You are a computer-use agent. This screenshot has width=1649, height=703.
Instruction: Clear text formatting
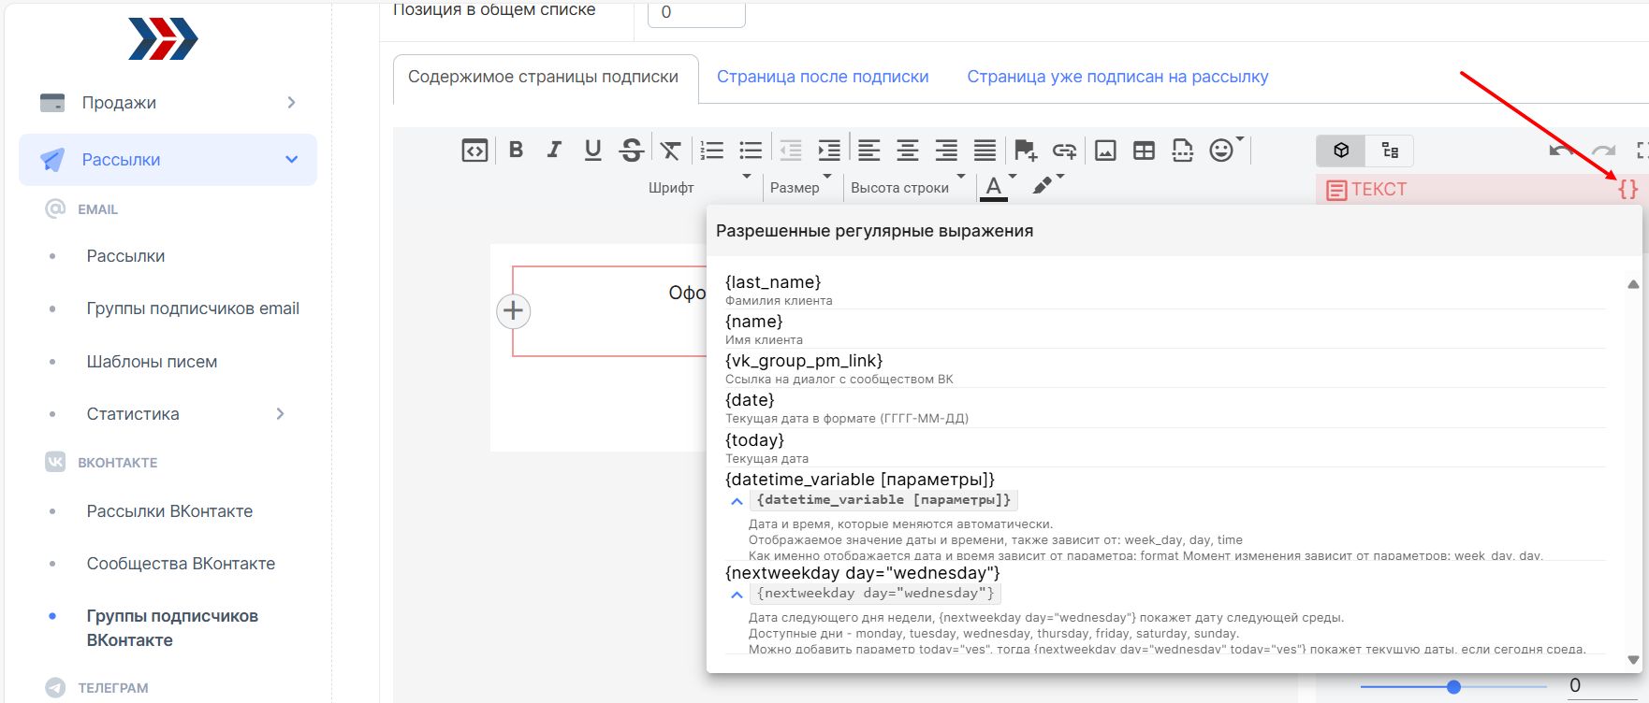[670, 151]
